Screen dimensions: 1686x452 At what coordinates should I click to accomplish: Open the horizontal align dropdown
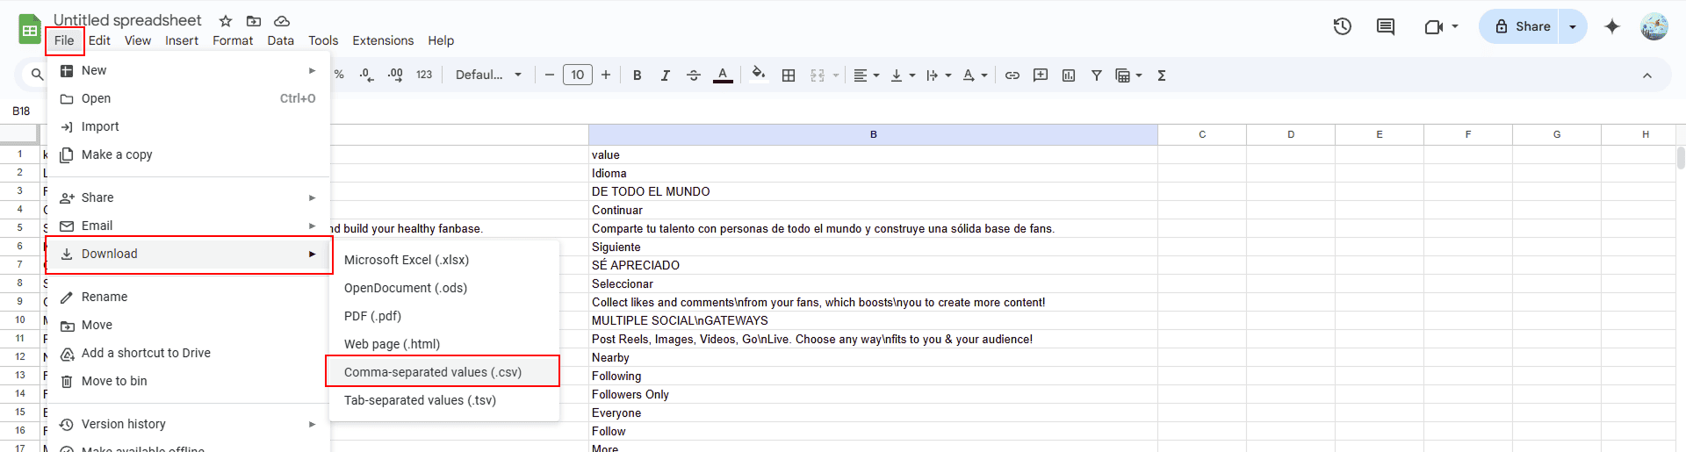click(866, 75)
